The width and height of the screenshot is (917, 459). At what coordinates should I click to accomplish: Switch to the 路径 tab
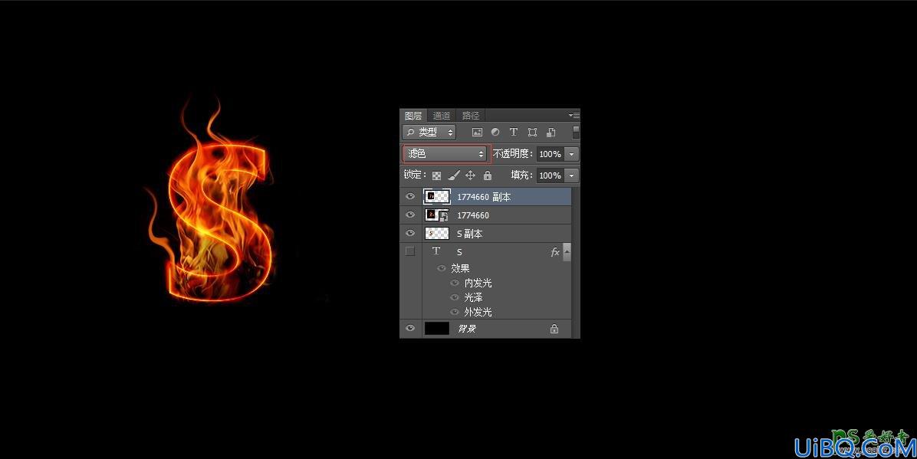pyautogui.click(x=470, y=116)
